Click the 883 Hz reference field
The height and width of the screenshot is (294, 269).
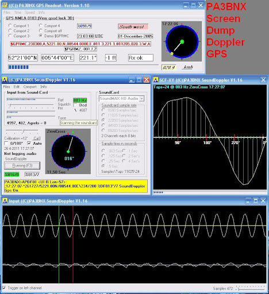[80, 100]
